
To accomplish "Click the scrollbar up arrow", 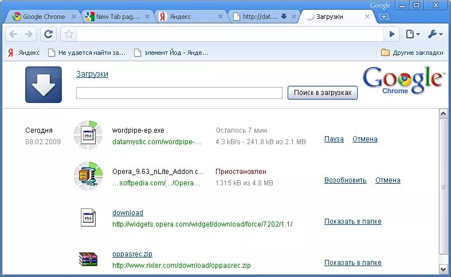I will pos(443,114).
